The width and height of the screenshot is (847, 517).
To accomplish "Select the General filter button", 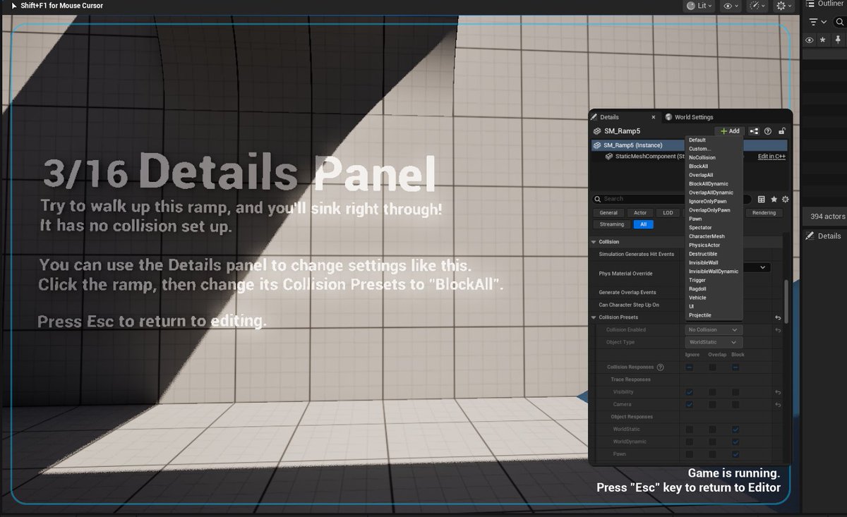I will pos(609,213).
